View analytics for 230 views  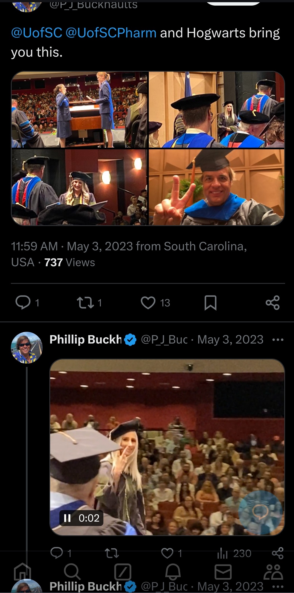[x=234, y=553]
